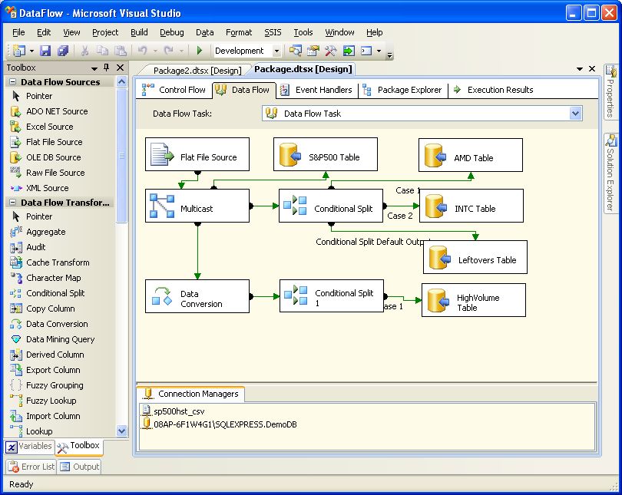Select the S&P500 Table destination
This screenshot has width=622, height=495.
326,154
